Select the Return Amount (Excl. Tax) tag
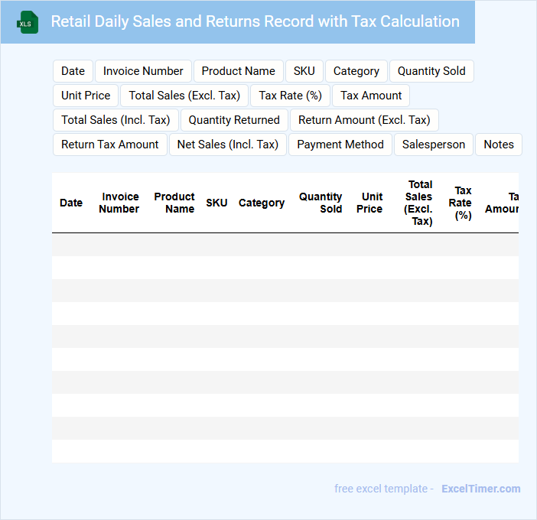 [x=364, y=120]
